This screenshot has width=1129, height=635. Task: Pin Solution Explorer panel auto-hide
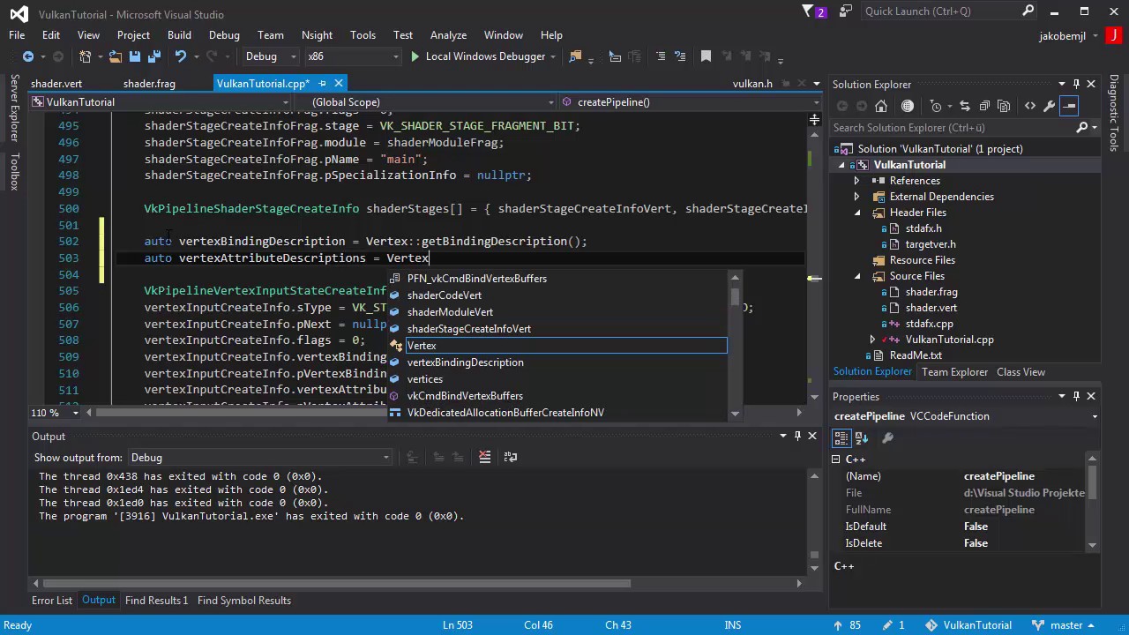click(1076, 84)
